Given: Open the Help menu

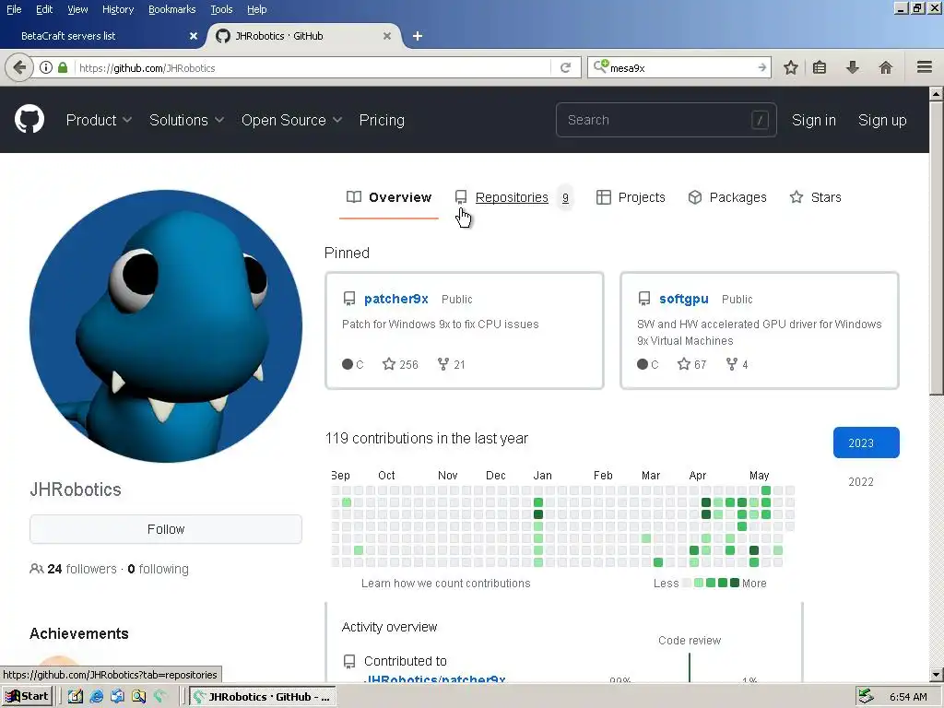Looking at the screenshot, I should tap(256, 9).
